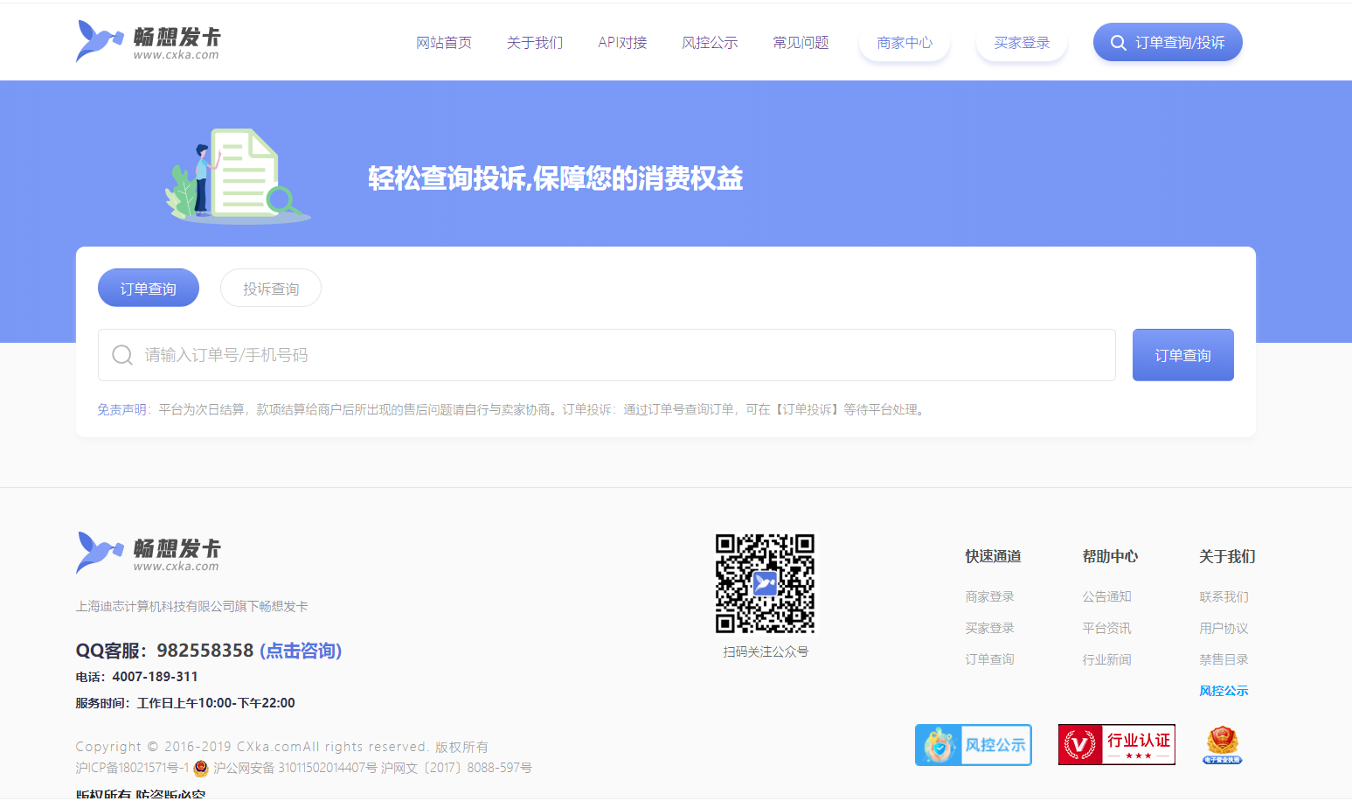The image size is (1352, 801).
Task: Click the police badge icon beside 沪公网安备
Action: coord(201,768)
